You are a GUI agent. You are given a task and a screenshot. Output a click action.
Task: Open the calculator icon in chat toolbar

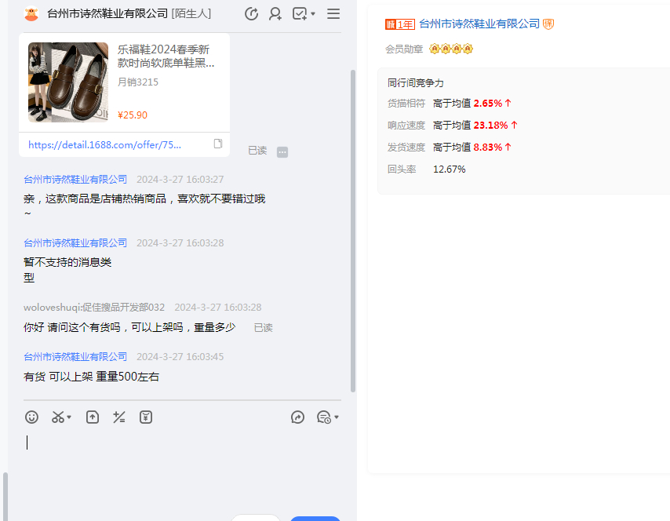coord(119,417)
